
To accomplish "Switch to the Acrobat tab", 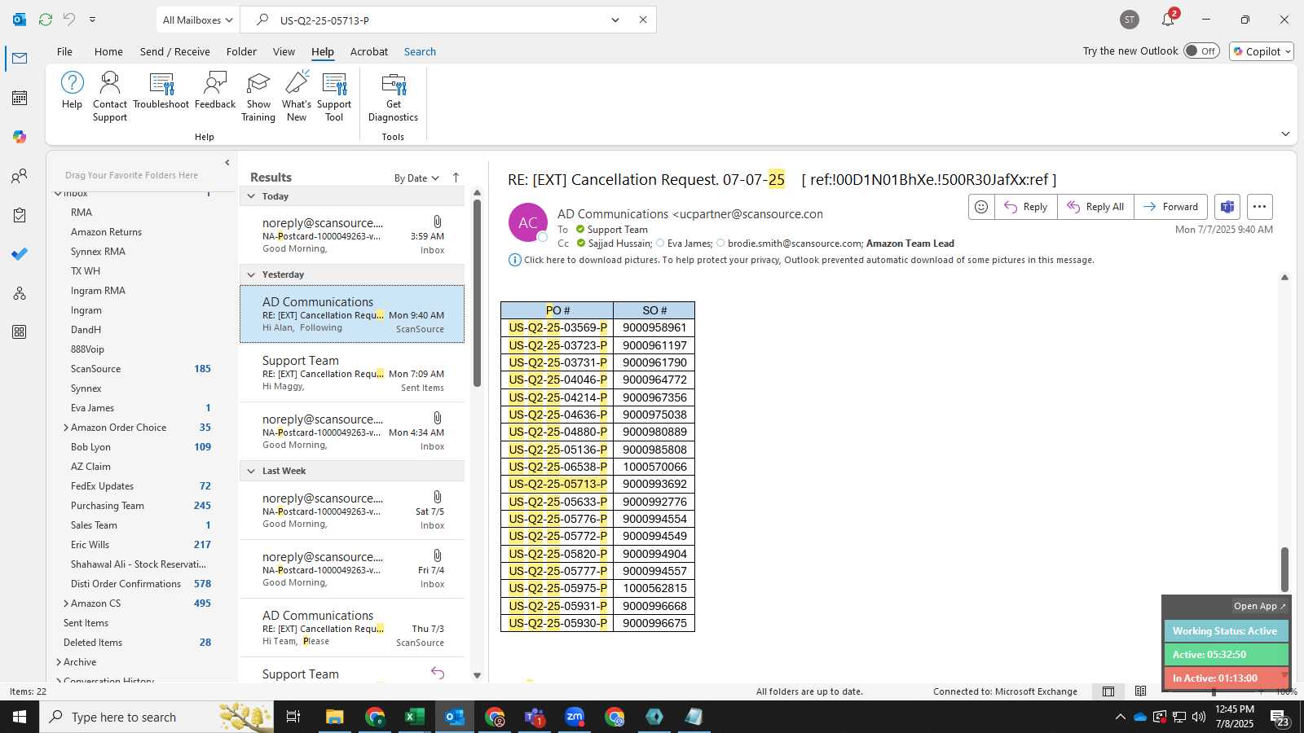I will pyautogui.click(x=369, y=51).
